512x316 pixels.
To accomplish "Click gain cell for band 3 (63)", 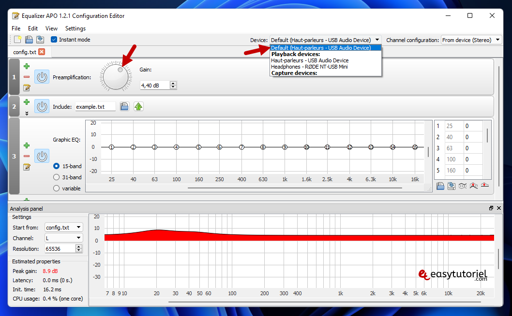I will (x=473, y=148).
